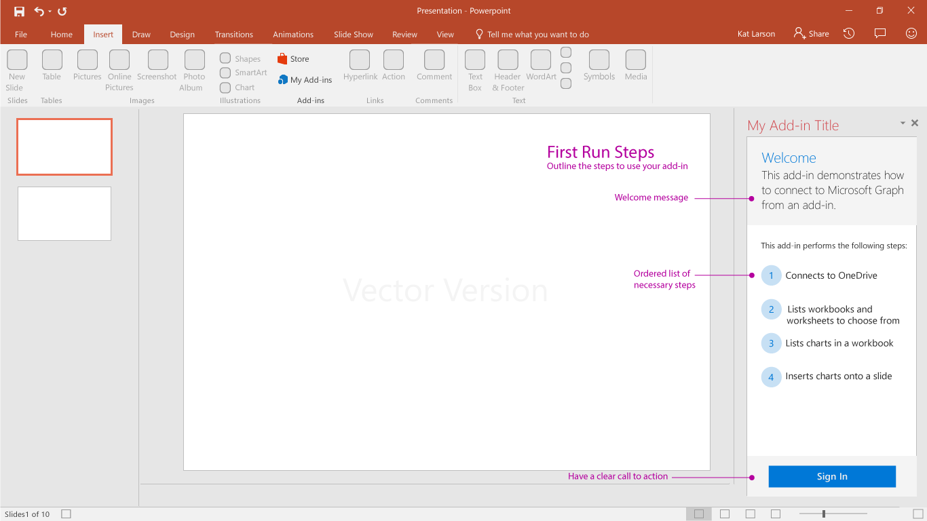Insert a Comment

[x=434, y=65]
